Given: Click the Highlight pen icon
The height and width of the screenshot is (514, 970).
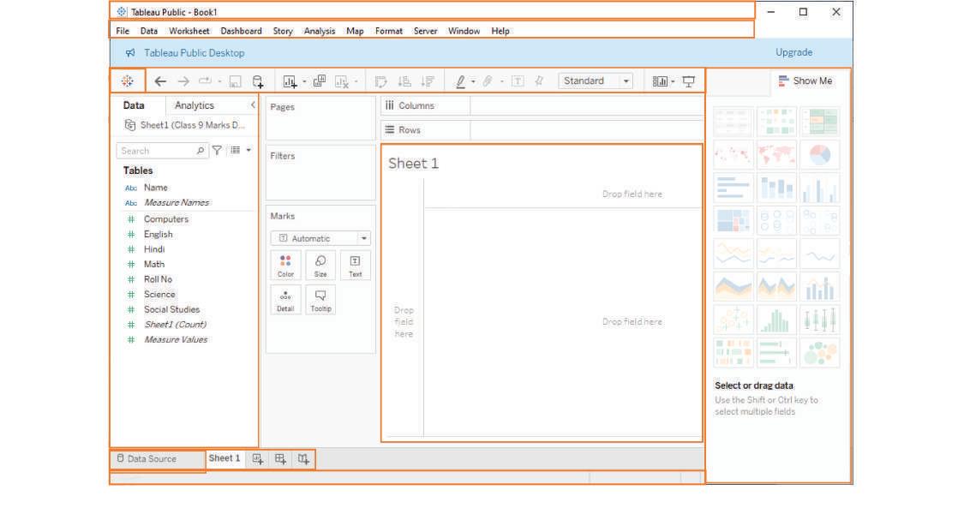Looking at the screenshot, I should click(x=460, y=81).
